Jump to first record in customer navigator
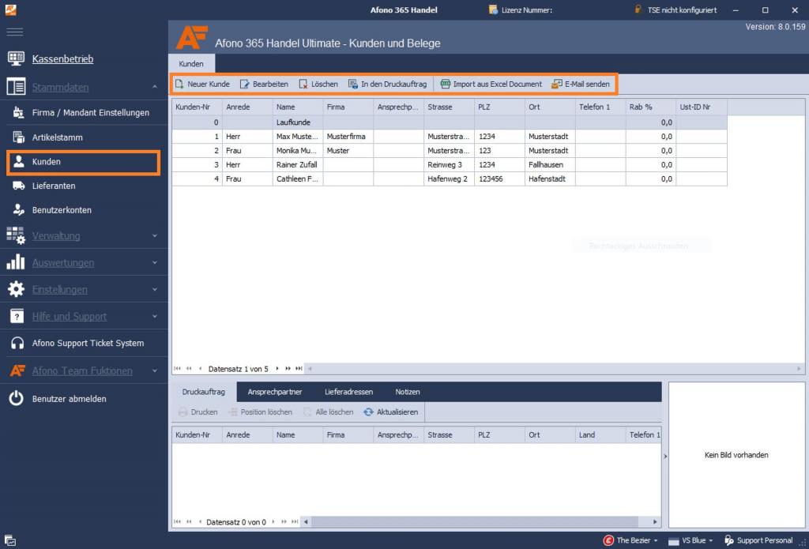 pyautogui.click(x=178, y=368)
